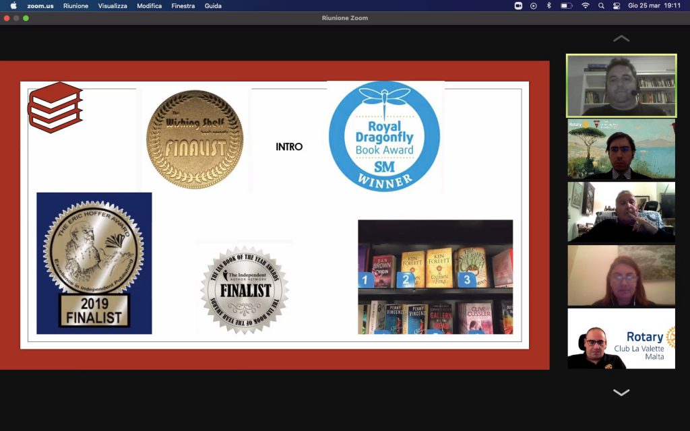Show more participants with the down chevron
The height and width of the screenshot is (431, 690).
click(x=621, y=393)
